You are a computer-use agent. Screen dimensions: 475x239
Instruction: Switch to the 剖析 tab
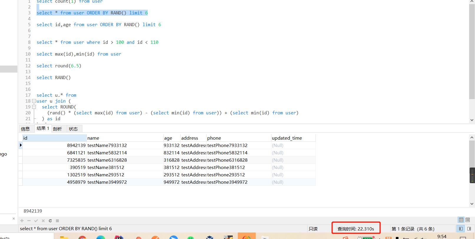tap(57, 129)
